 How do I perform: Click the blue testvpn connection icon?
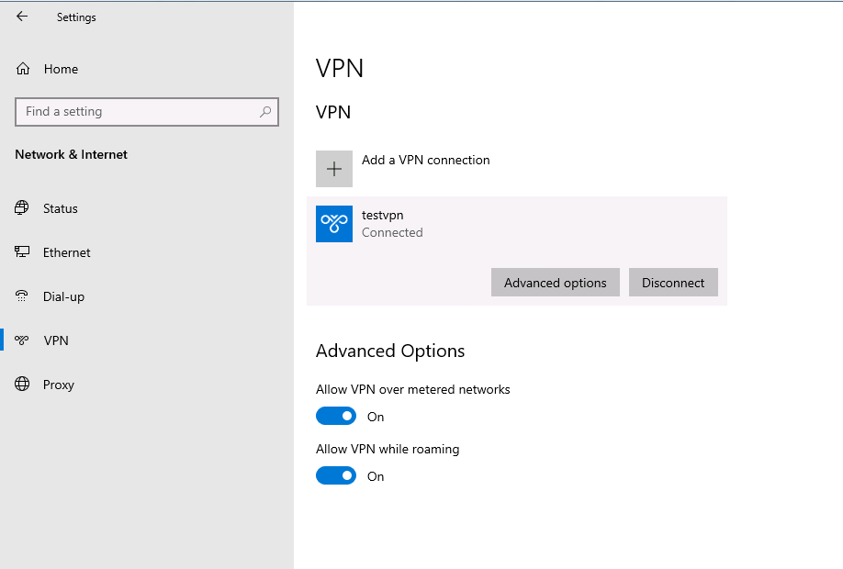(x=334, y=224)
